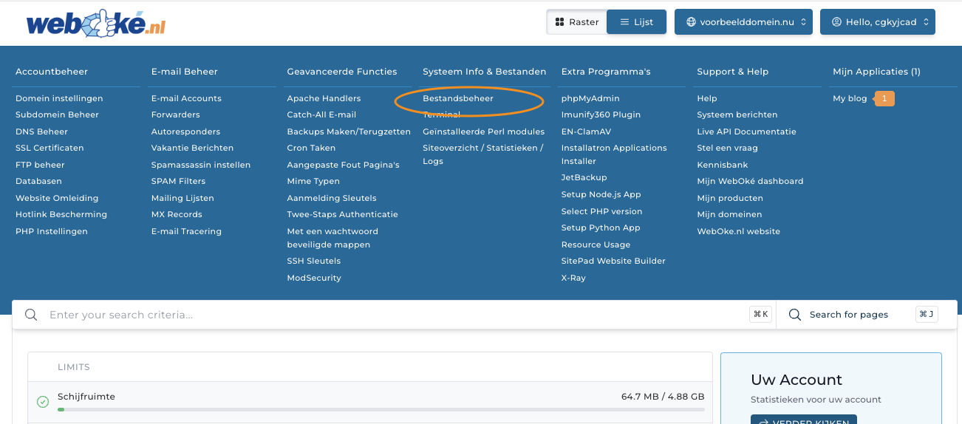
Task: Click the Support & Help heading
Action: pyautogui.click(x=733, y=72)
